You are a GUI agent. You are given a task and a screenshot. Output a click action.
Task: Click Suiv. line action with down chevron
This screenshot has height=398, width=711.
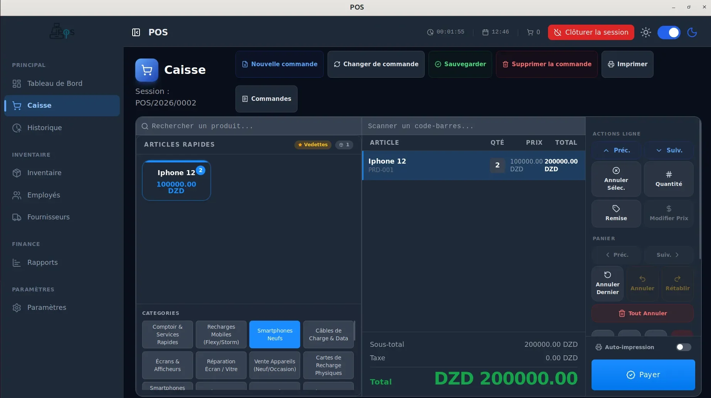coord(669,151)
